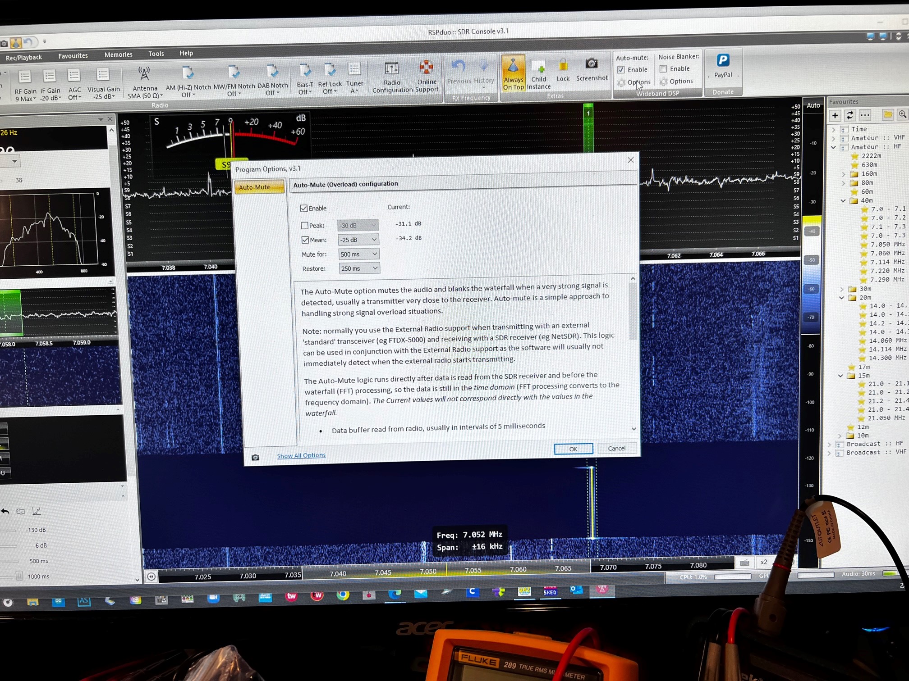
Task: Uncheck Enable in Auto-Mute dialog
Action: (x=304, y=208)
